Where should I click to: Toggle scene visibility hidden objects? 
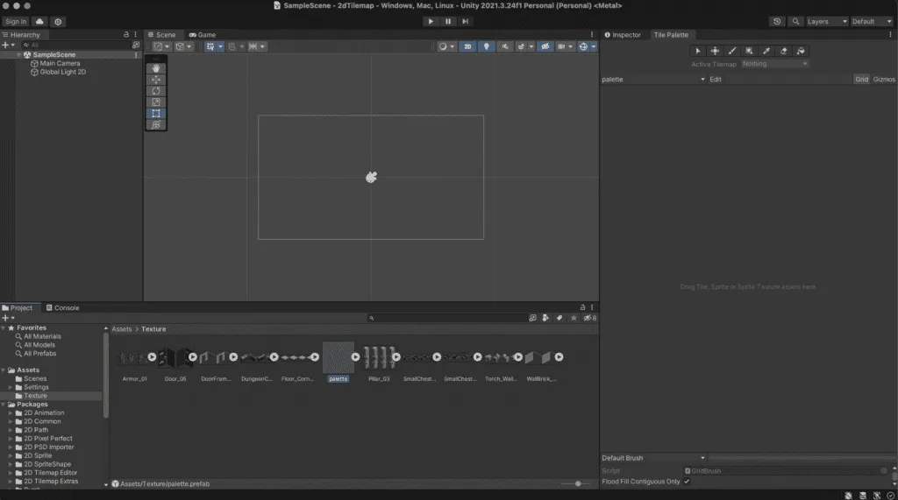pos(545,47)
